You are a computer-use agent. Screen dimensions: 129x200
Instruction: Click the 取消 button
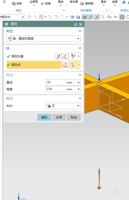(74, 117)
